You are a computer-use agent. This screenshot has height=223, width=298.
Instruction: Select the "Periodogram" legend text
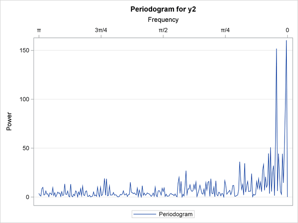[x=176, y=214]
